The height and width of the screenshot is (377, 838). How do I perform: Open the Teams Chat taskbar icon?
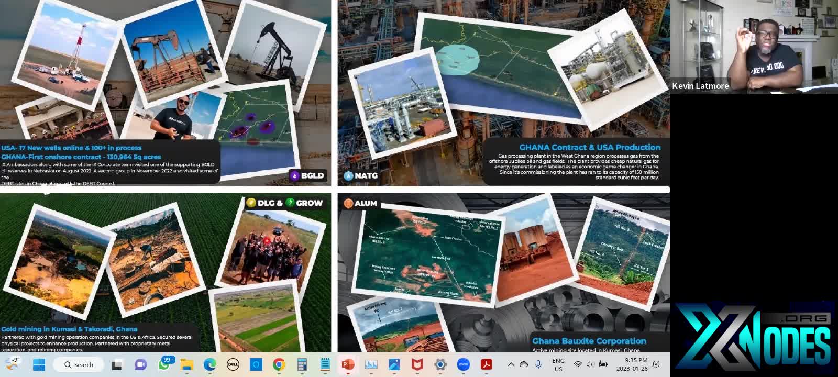click(x=140, y=364)
